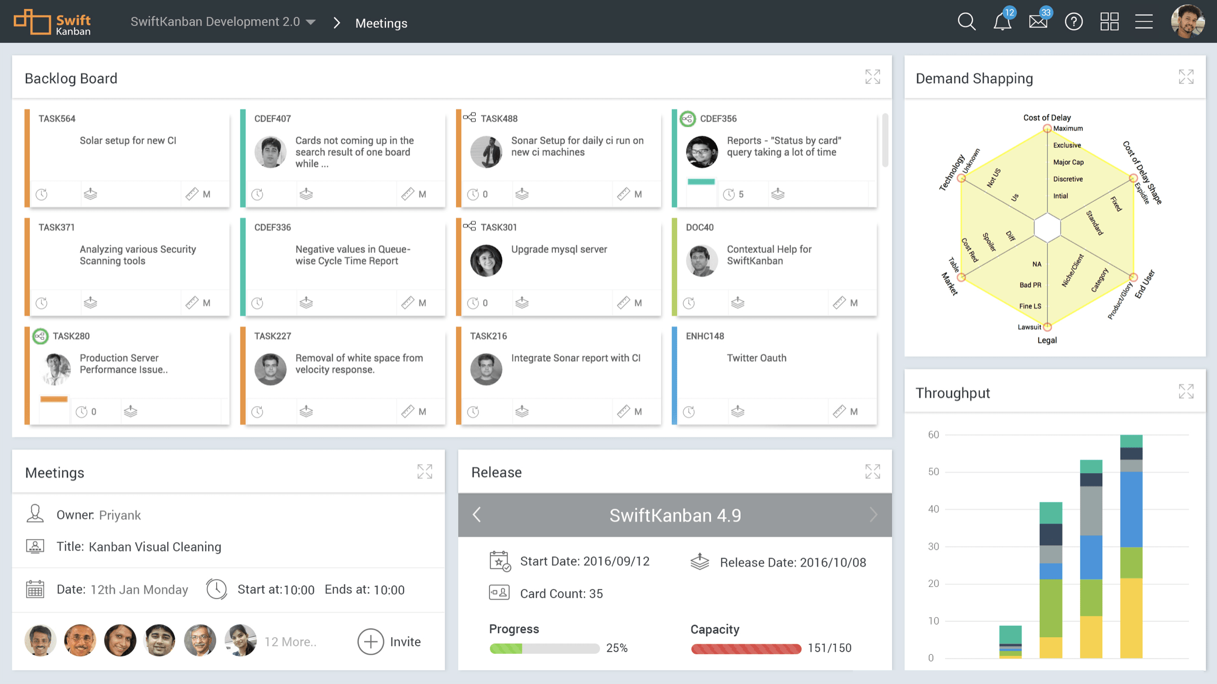Expand the Backlog Board panel fullscreen
This screenshot has height=684, width=1217.
pyautogui.click(x=872, y=77)
